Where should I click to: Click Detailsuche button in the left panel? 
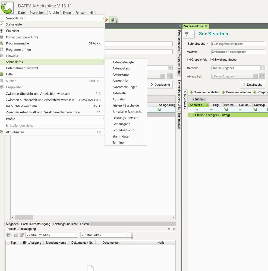(x=160, y=85)
